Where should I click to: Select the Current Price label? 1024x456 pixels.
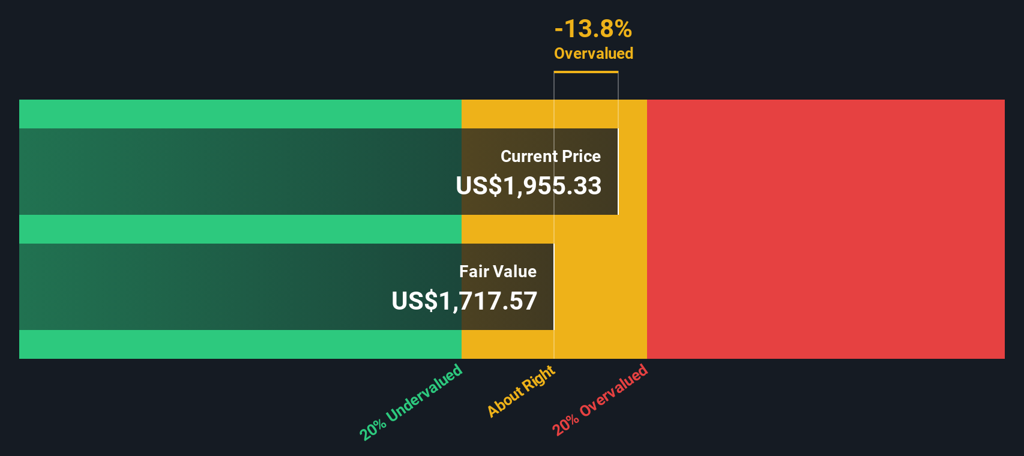(550, 157)
